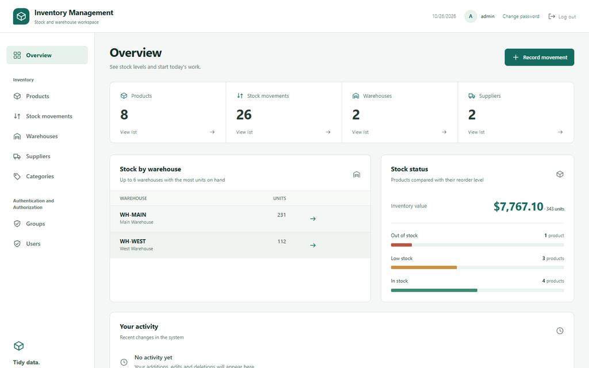Screen dimensions: 589x368
Task: Open Groups in the sidebar
Action: [x=47, y=224]
